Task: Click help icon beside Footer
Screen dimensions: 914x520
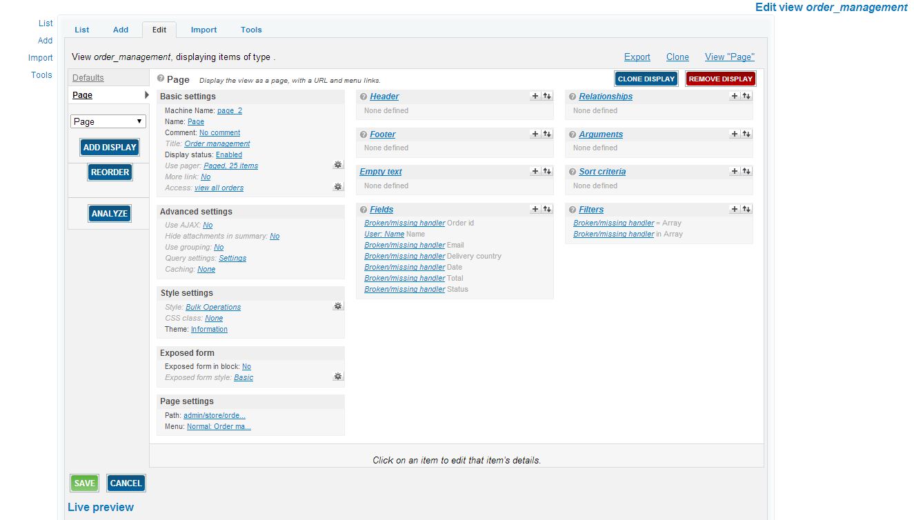Action: pyautogui.click(x=364, y=134)
